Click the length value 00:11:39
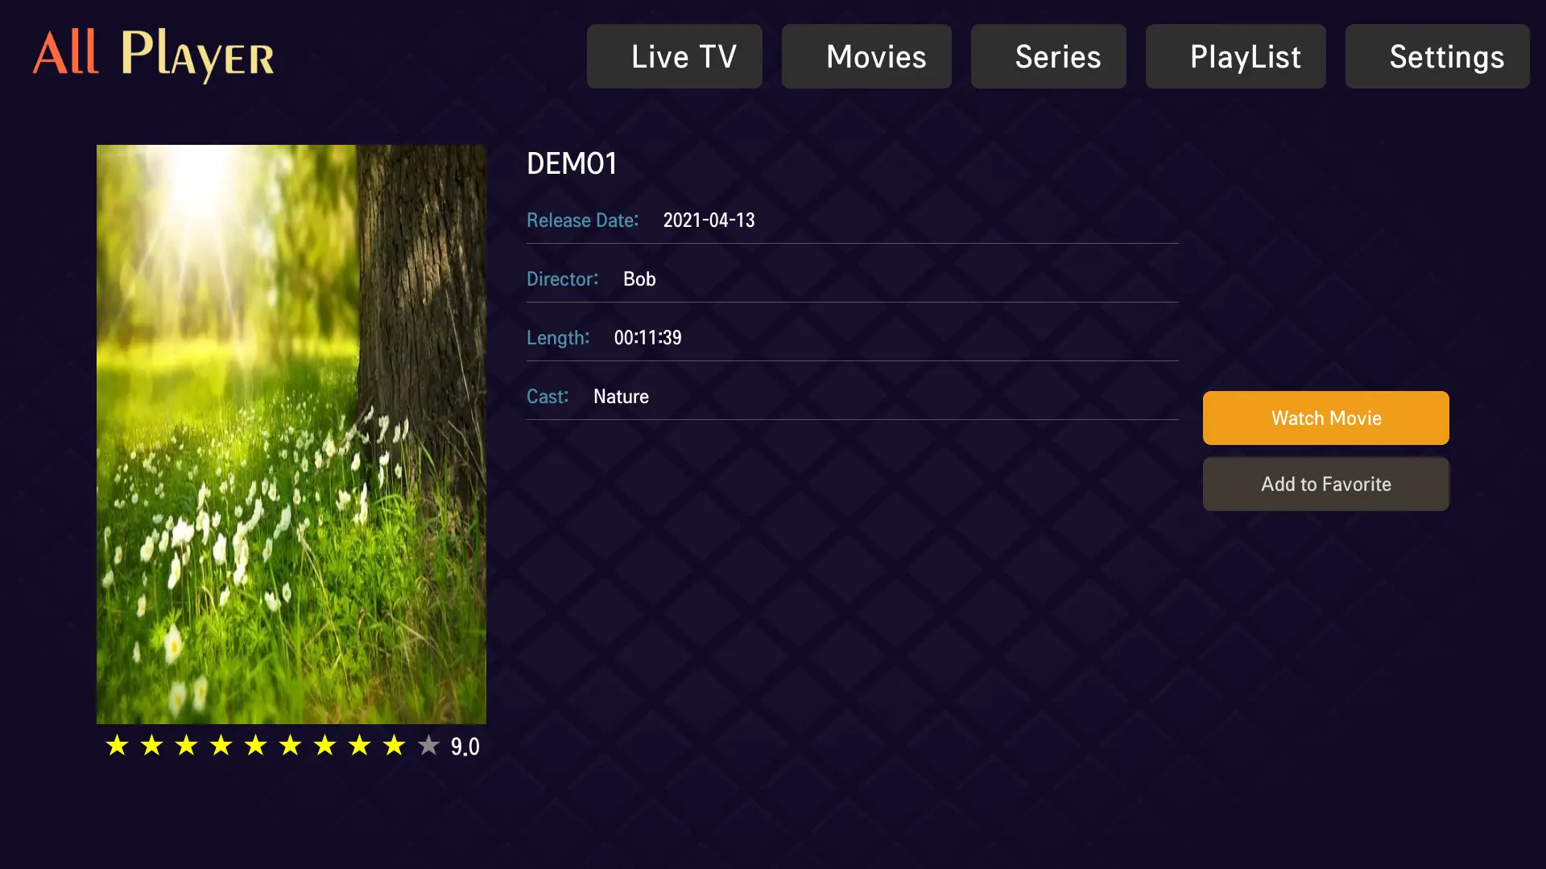 coord(647,338)
